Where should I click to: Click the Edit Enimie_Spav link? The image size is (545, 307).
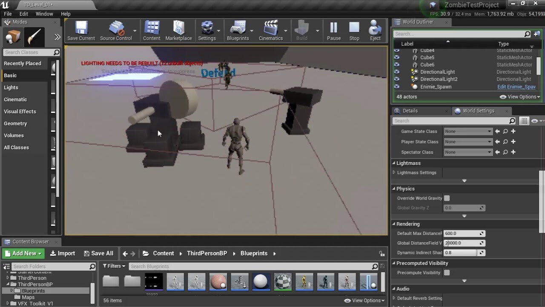[x=516, y=87]
